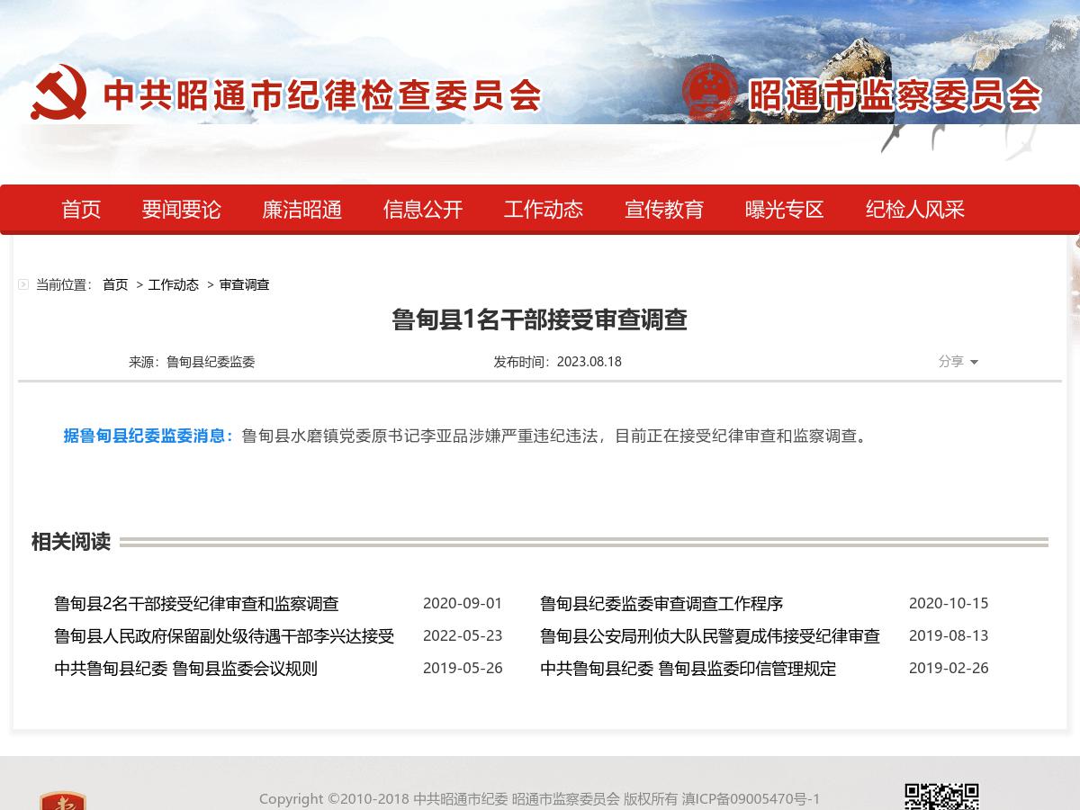Viewport: 1080px width, 810px height.
Task: Open the 要闻要论 menu
Action: 182,209
